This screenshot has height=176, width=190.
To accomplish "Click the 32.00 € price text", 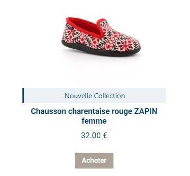I will [x=94, y=136].
